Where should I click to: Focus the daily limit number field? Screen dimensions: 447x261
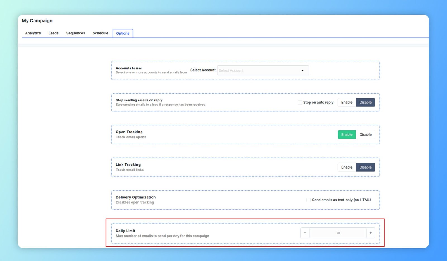337,233
